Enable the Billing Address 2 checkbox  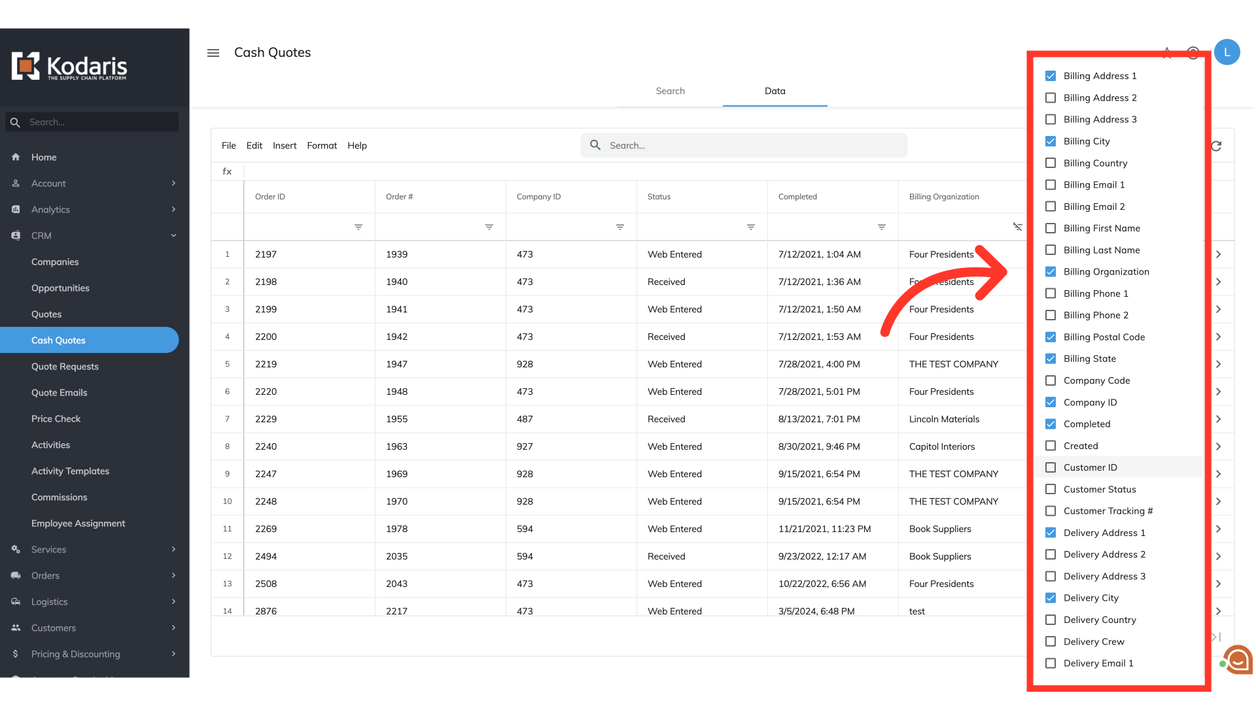tap(1051, 98)
